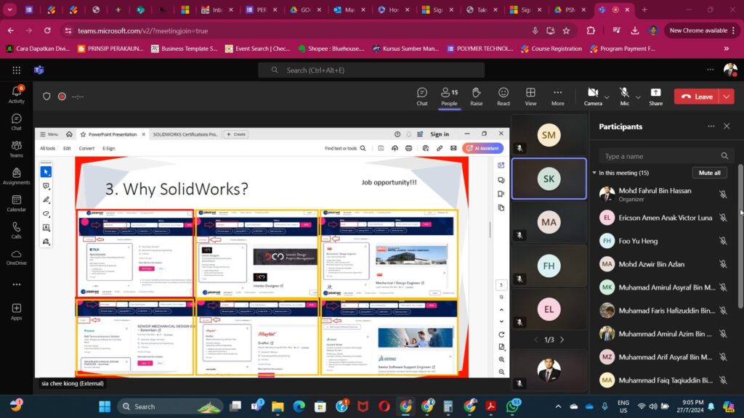Click the Acrobat Create button

point(236,134)
